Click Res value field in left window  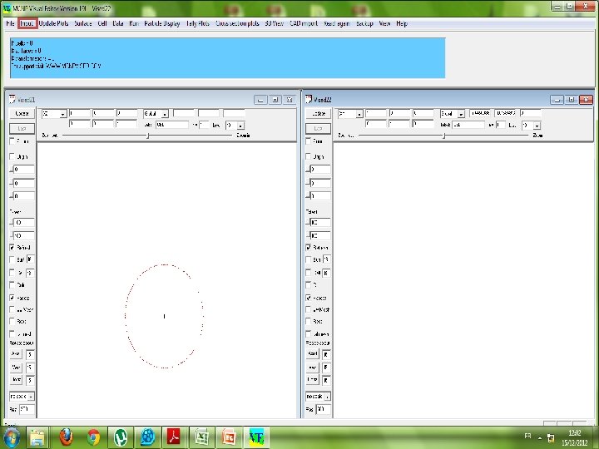27,409
